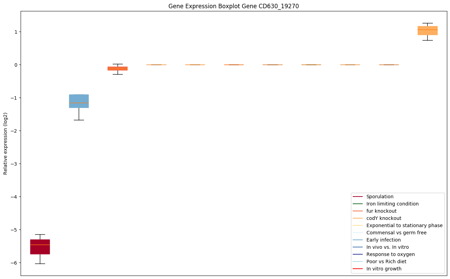Select the dark red Sporulation box

tap(40, 247)
